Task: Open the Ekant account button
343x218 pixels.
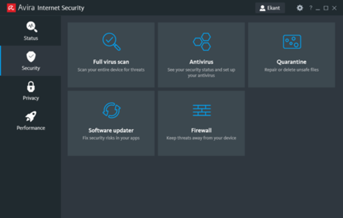Action: 270,8
